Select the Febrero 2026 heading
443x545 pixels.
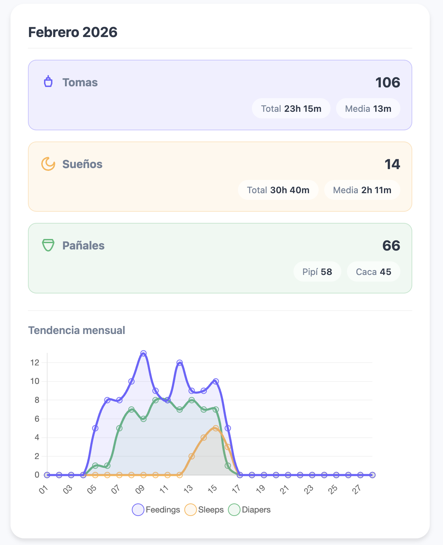73,32
